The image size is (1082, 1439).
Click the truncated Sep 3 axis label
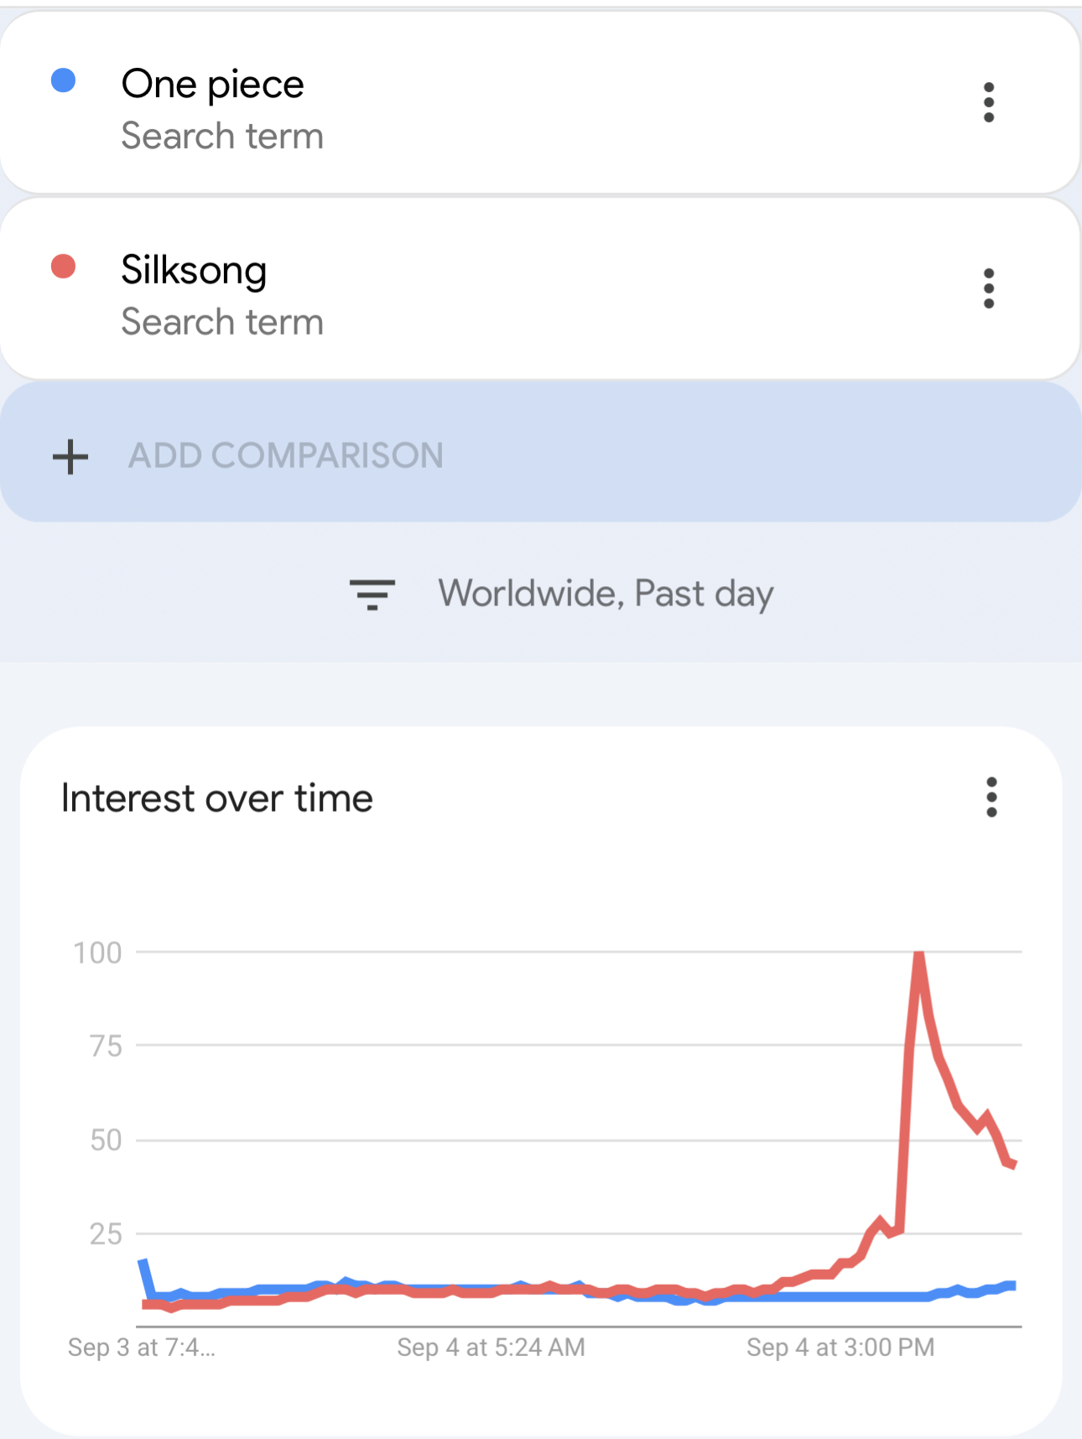coord(141,1347)
